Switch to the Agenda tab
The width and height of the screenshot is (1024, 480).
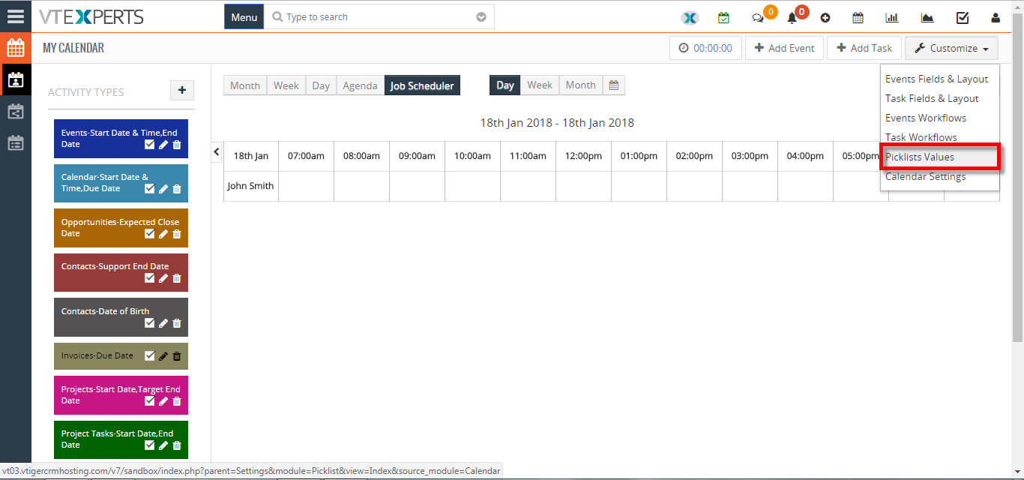tap(360, 85)
